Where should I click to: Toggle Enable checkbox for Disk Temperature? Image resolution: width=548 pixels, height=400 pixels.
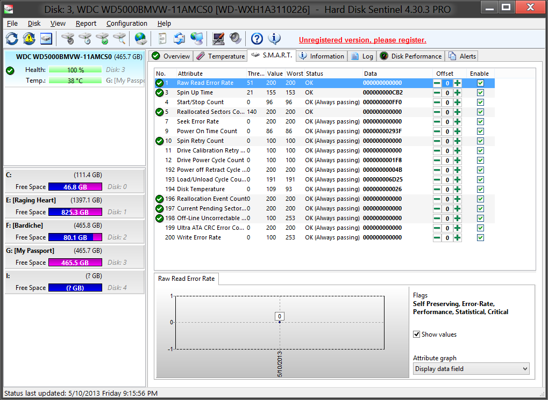pos(481,190)
